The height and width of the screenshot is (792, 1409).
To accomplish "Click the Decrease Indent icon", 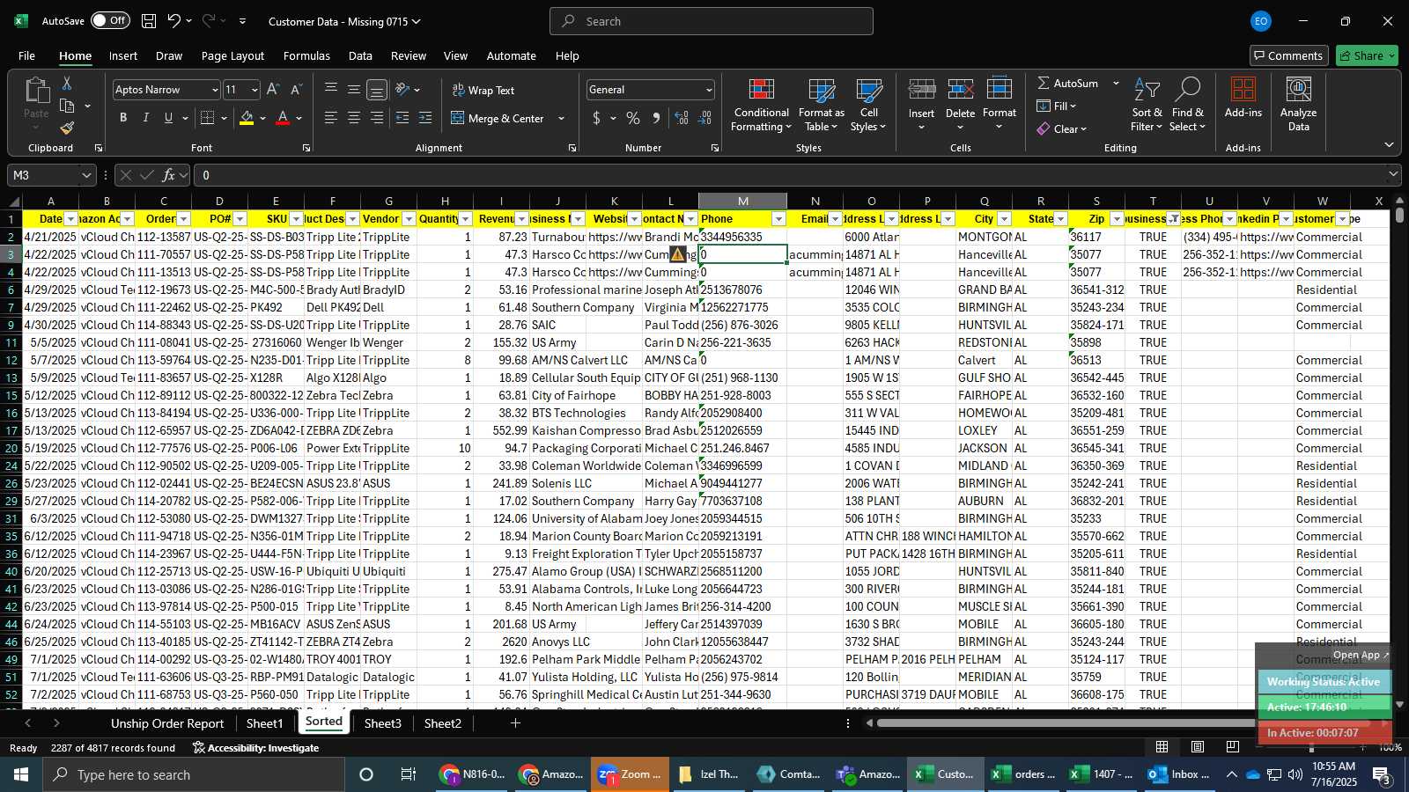I will point(402,118).
